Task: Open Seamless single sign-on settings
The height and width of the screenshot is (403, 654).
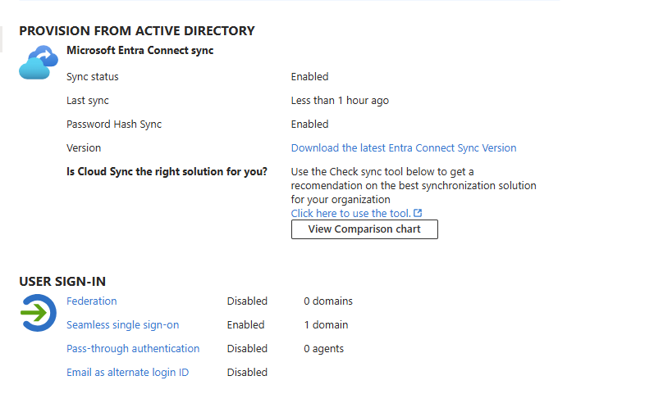Action: tap(122, 324)
